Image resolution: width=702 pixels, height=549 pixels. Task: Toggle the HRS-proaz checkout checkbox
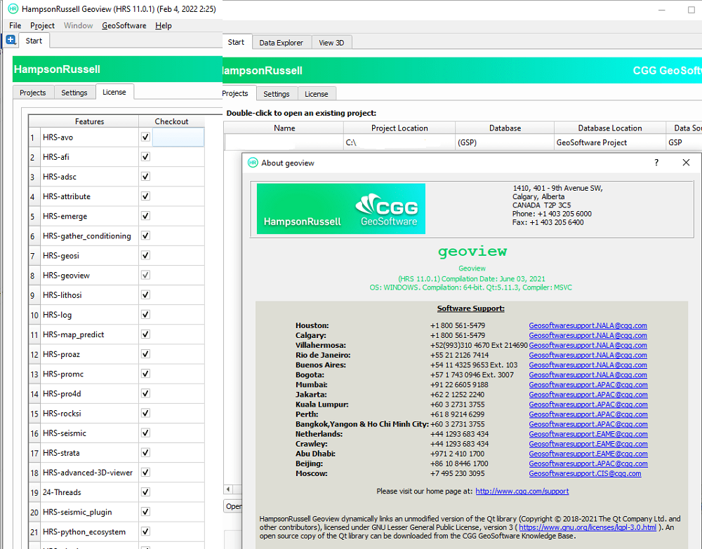(x=145, y=353)
